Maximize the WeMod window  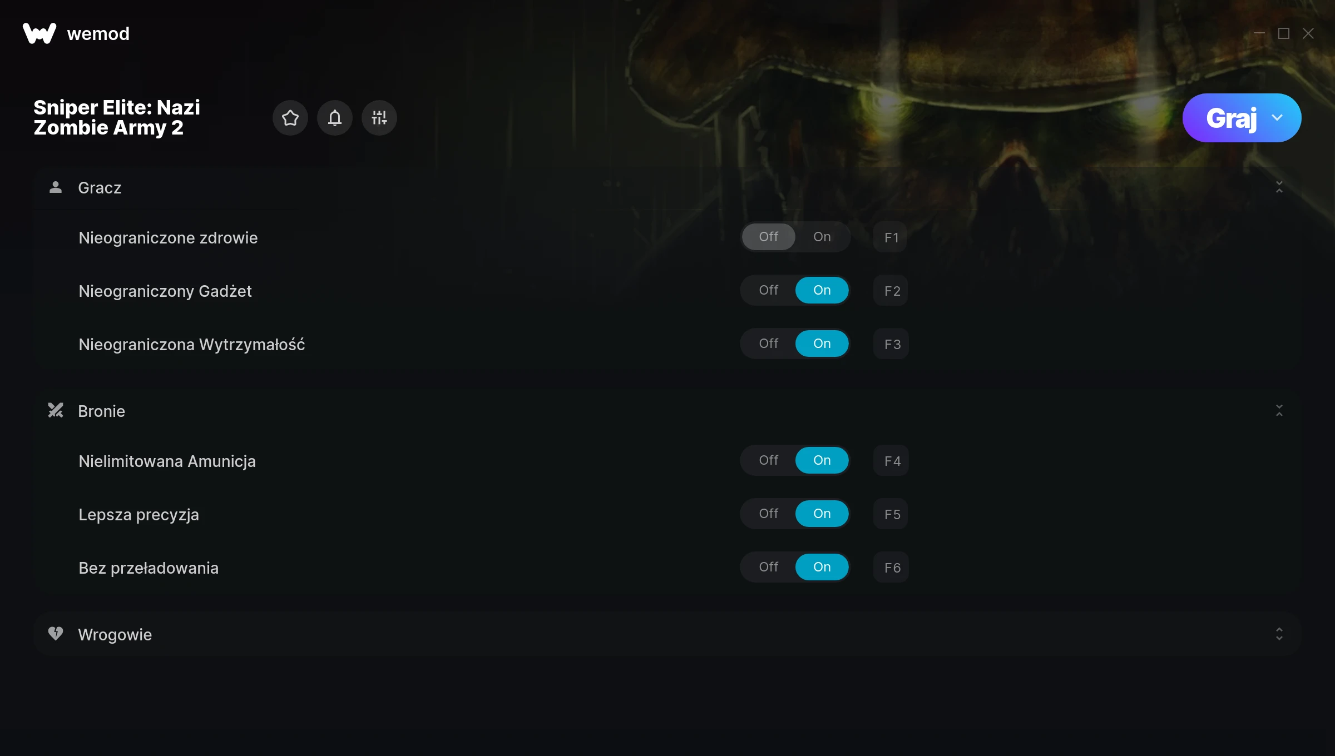(1284, 33)
